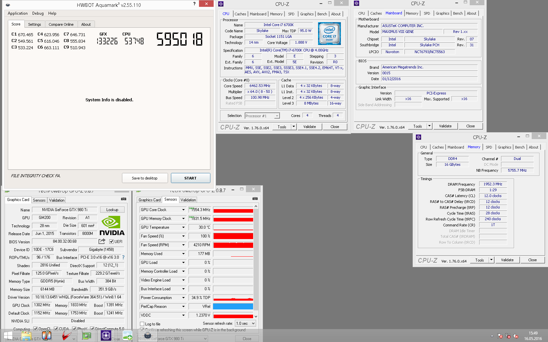Click Validate in the CPU-Z CPU window
The image size is (548, 342).
[x=310, y=127]
